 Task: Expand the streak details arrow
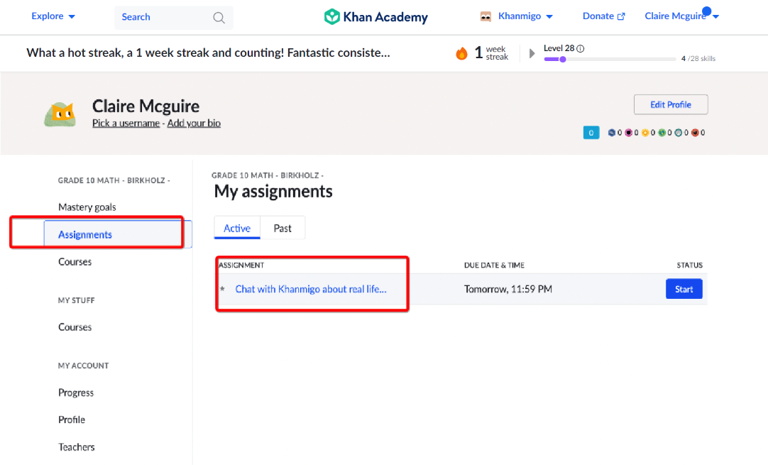532,53
